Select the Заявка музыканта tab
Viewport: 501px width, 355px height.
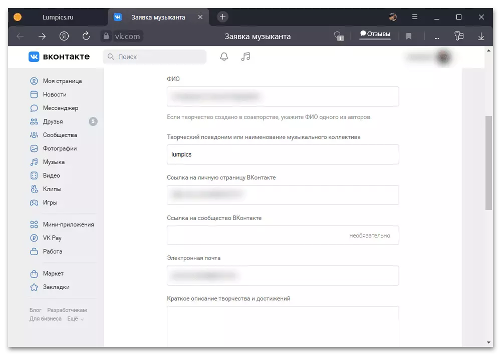pyautogui.click(x=158, y=17)
